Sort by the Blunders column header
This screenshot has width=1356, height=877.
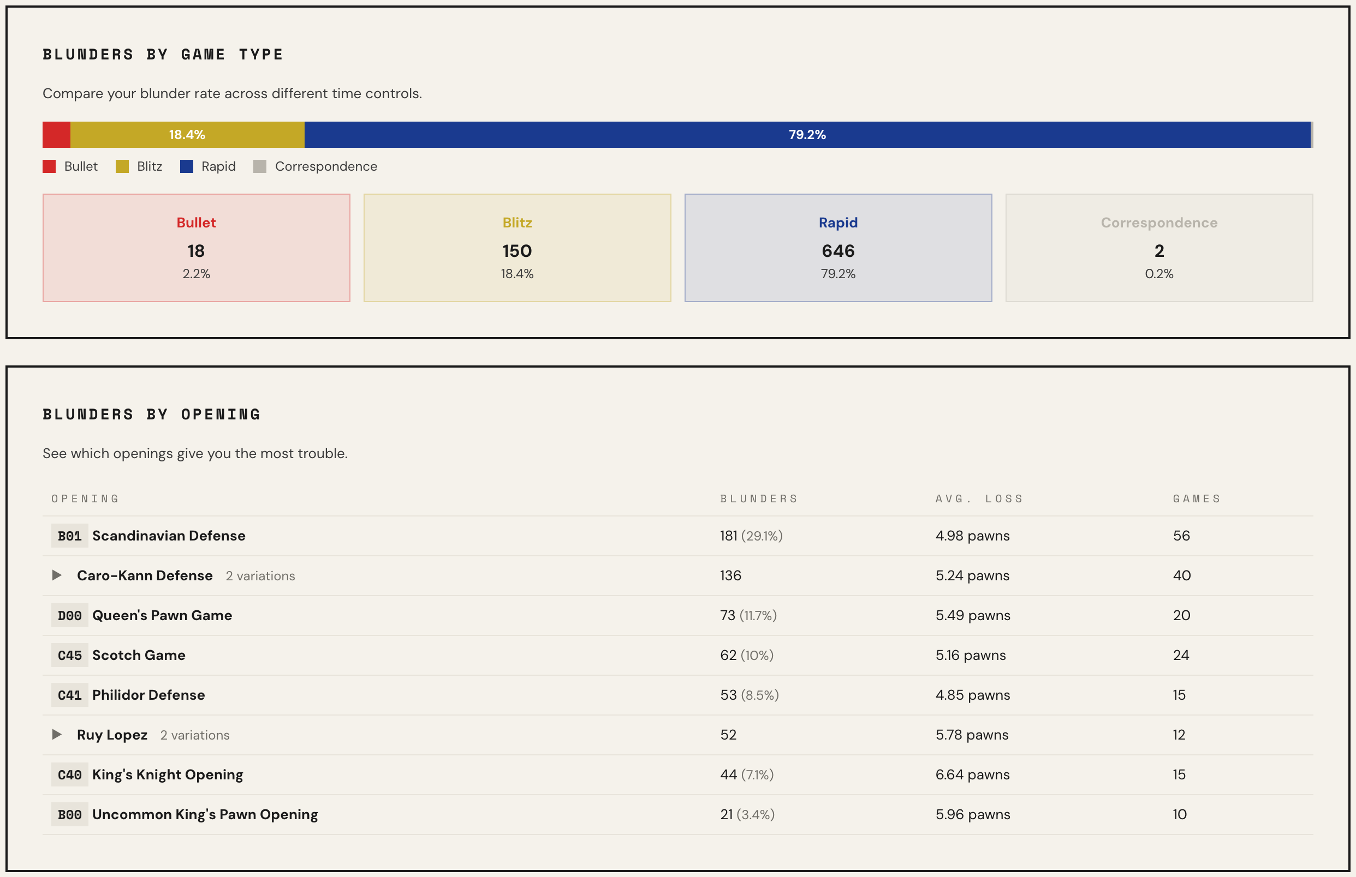[x=758, y=498]
